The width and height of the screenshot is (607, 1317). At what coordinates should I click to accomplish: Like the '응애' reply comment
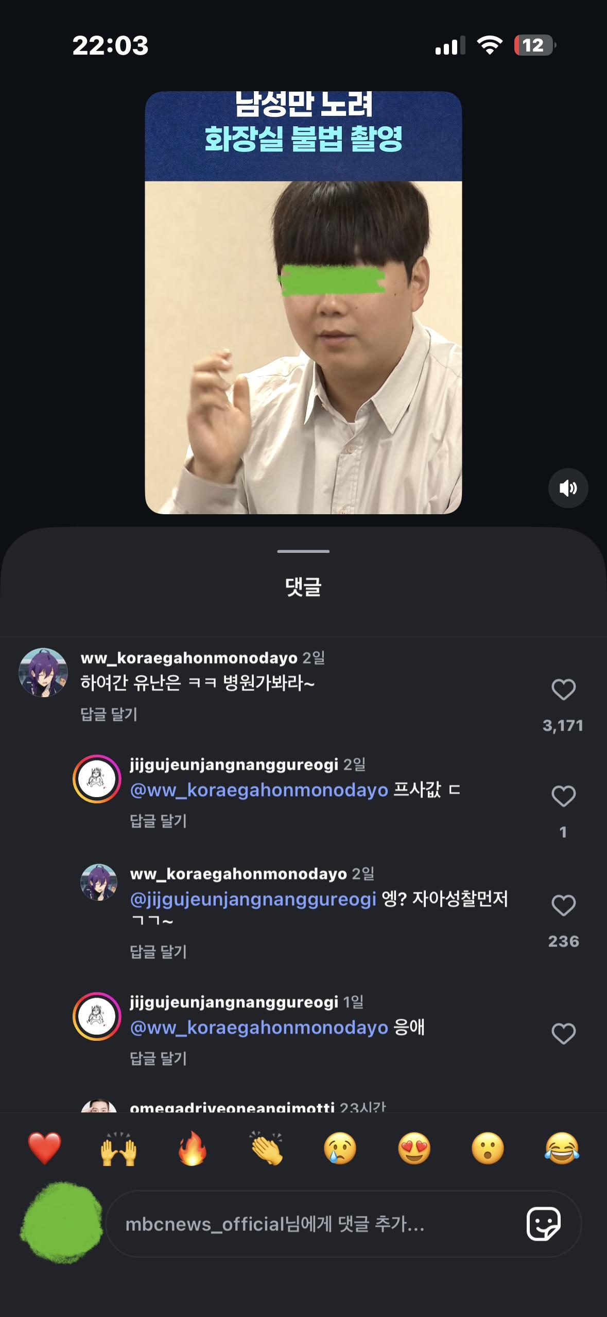pyautogui.click(x=563, y=1034)
